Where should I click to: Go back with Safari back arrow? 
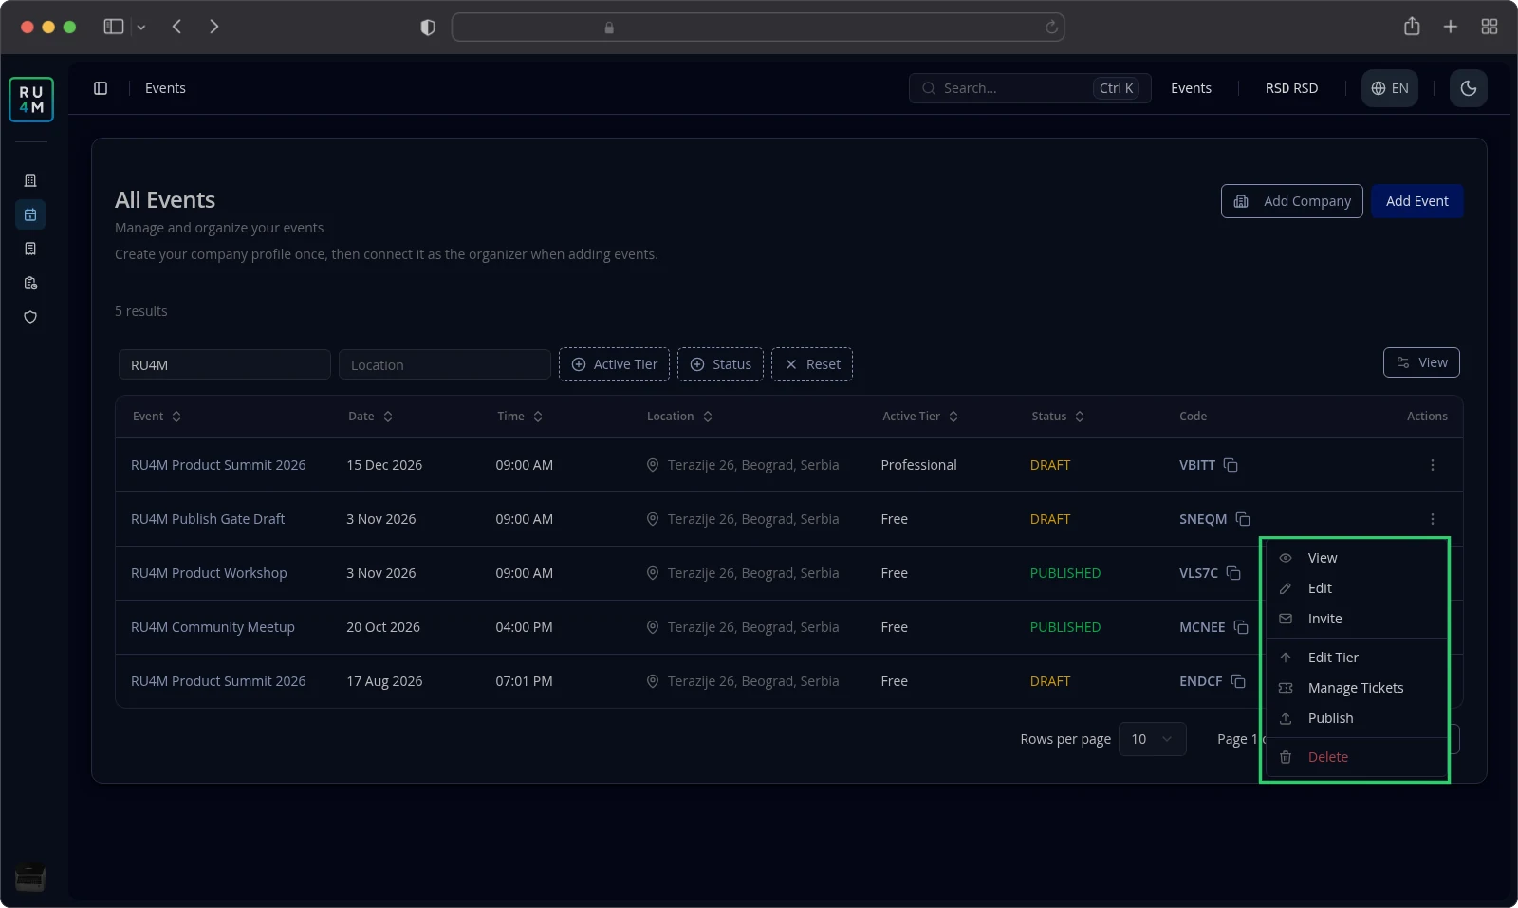click(176, 27)
